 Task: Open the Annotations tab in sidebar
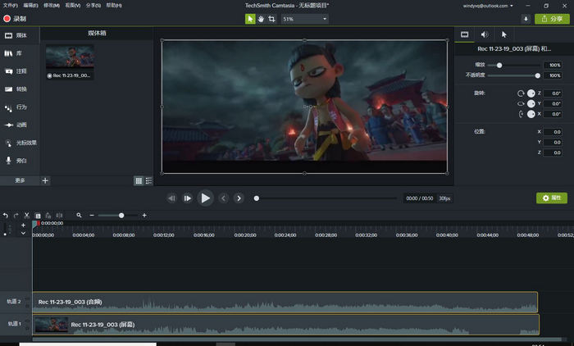[x=20, y=71]
